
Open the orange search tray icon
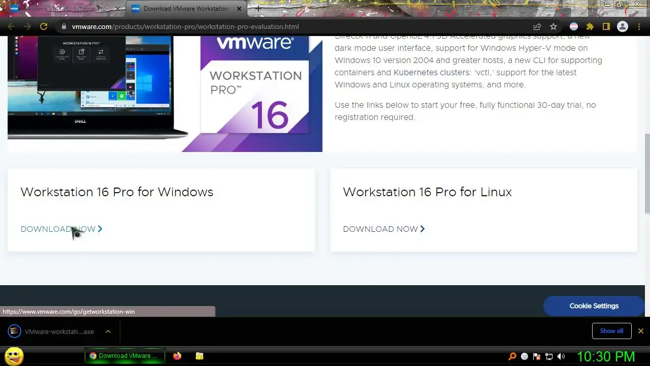click(513, 356)
